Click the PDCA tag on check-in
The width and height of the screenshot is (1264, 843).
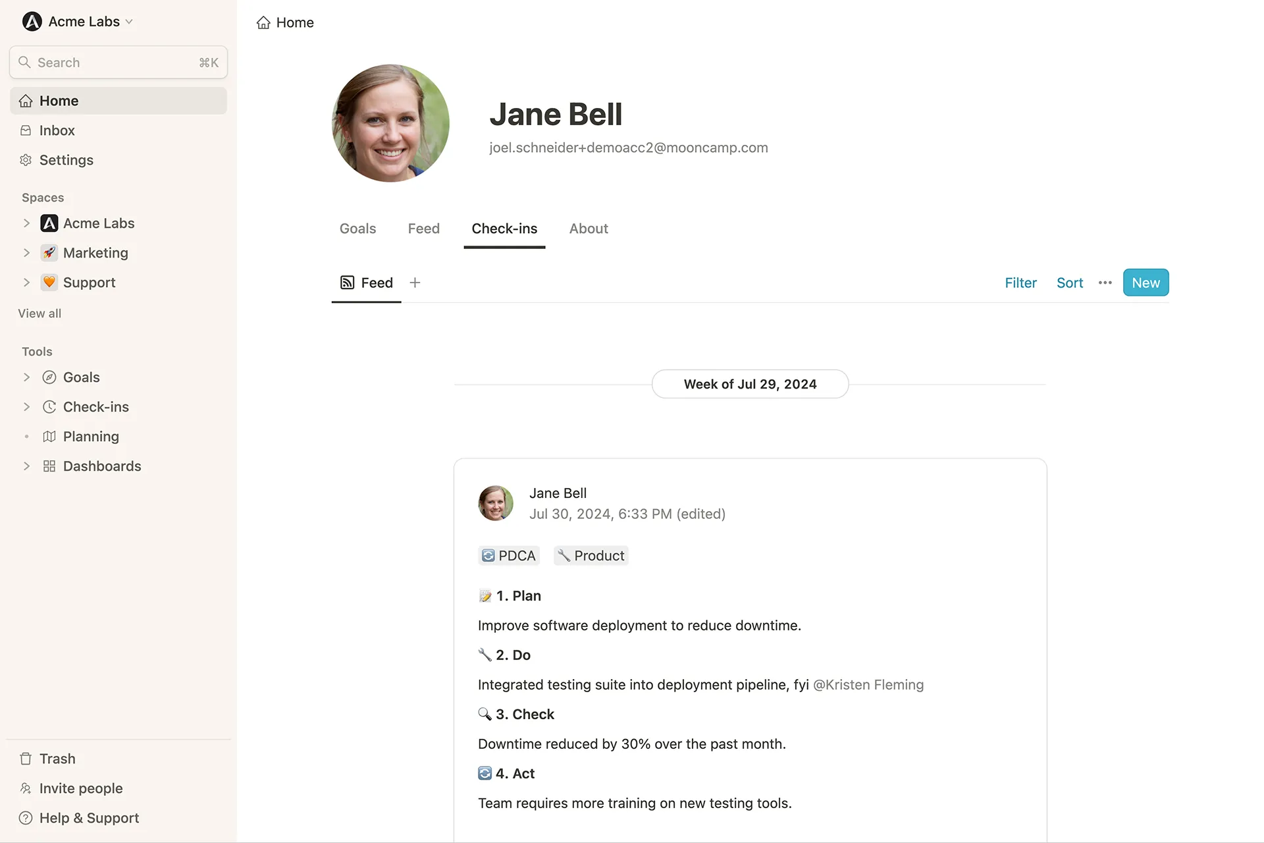(x=508, y=556)
